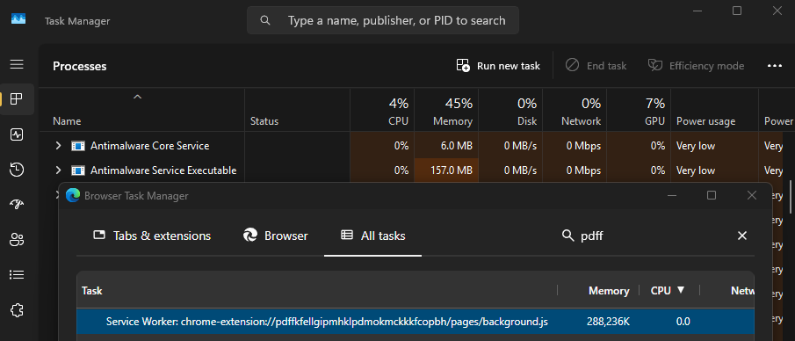This screenshot has height=341, width=795.
Task: Open the Processes page in the sidebar
Action: coord(17,99)
